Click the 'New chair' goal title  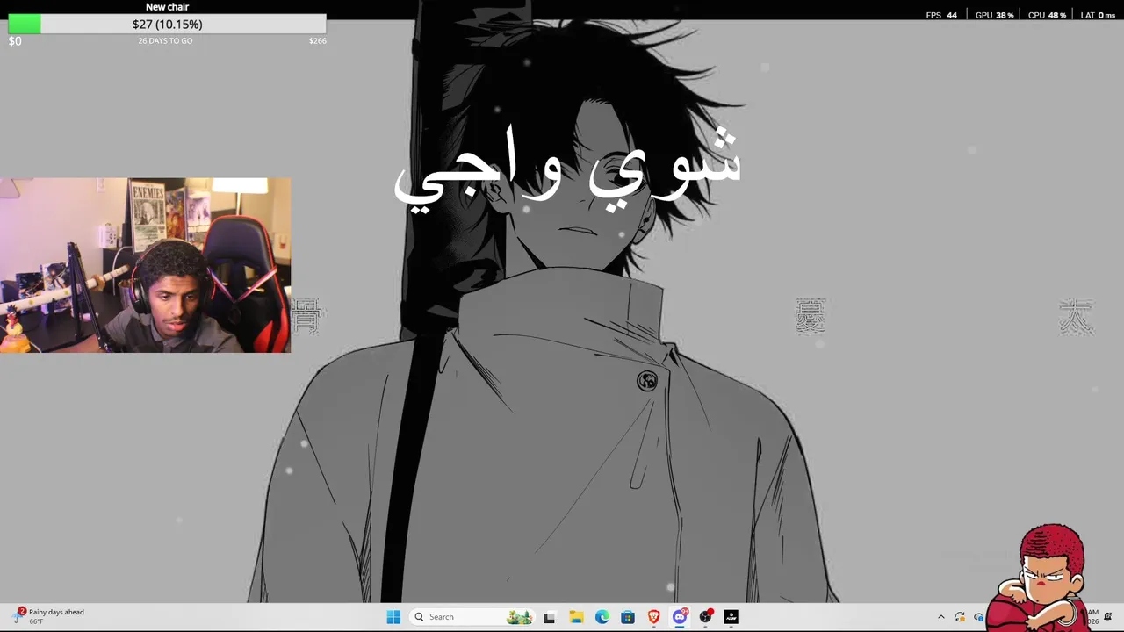(167, 7)
